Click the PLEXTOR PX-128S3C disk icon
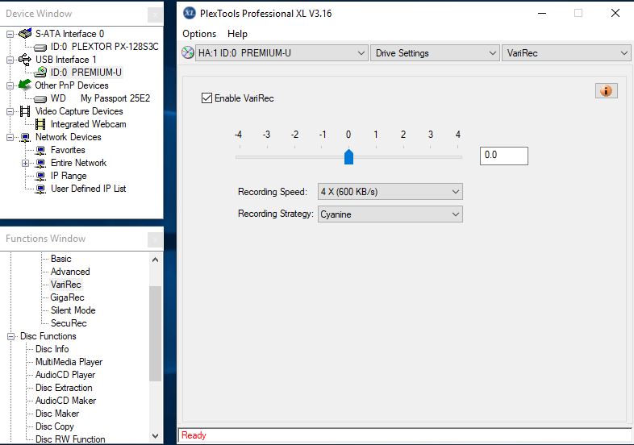The image size is (634, 445). click(40, 48)
